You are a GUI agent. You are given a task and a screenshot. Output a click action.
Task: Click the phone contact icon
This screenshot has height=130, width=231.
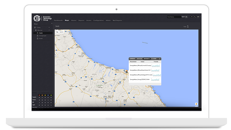tap(195, 17)
